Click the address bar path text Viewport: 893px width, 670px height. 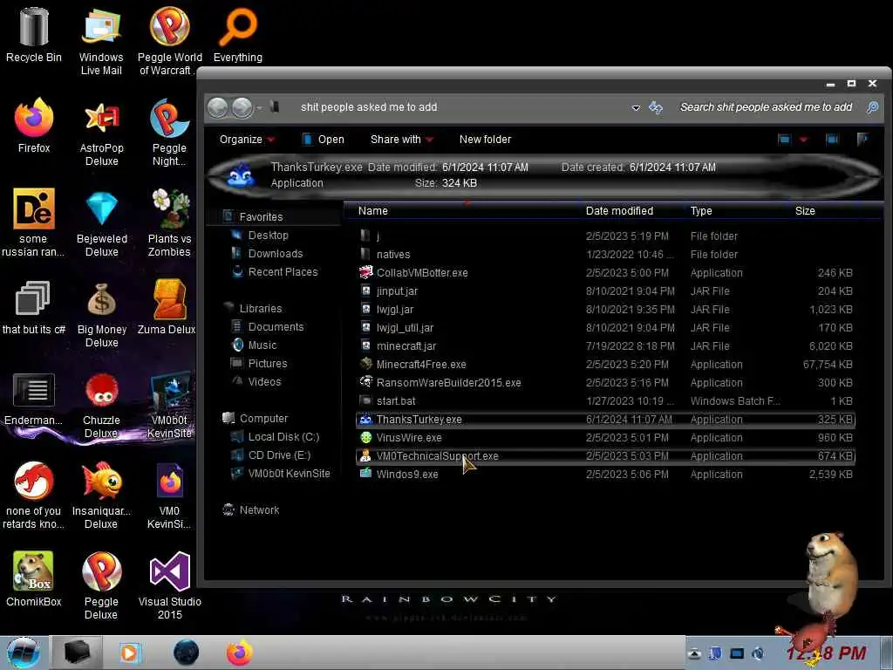point(369,107)
